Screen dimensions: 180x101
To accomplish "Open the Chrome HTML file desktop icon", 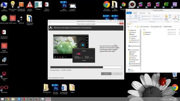I will click(107, 6).
